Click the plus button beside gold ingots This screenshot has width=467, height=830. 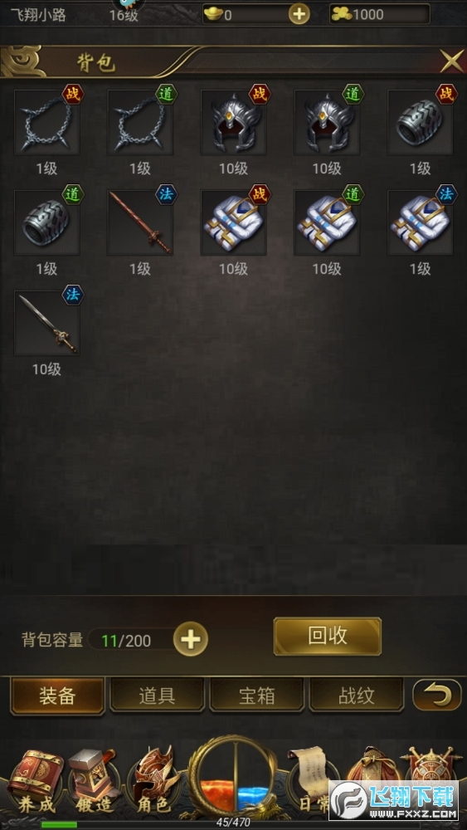[299, 14]
